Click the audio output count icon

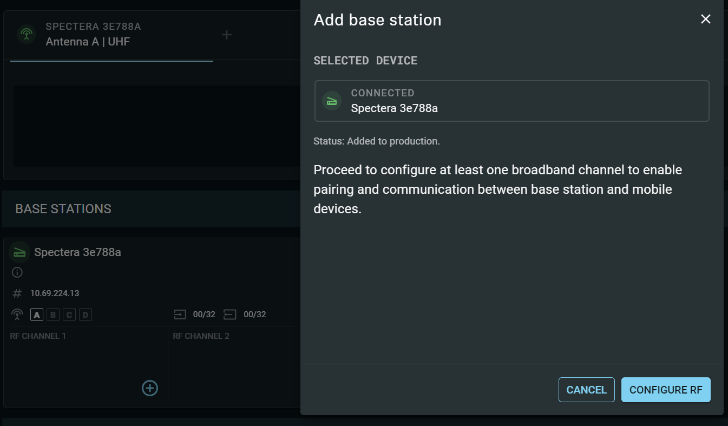coord(230,314)
